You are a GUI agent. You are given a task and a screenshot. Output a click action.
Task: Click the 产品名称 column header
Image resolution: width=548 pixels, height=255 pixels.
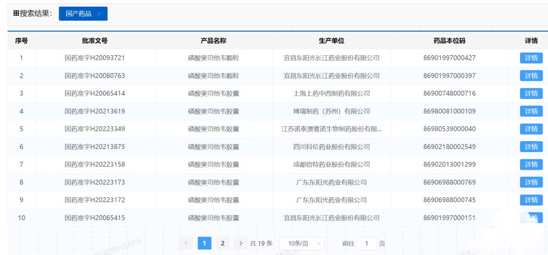click(x=214, y=41)
